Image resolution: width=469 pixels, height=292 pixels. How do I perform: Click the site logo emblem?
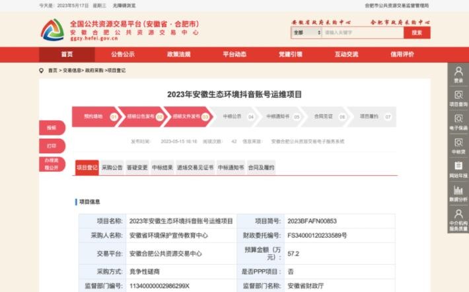52,30
